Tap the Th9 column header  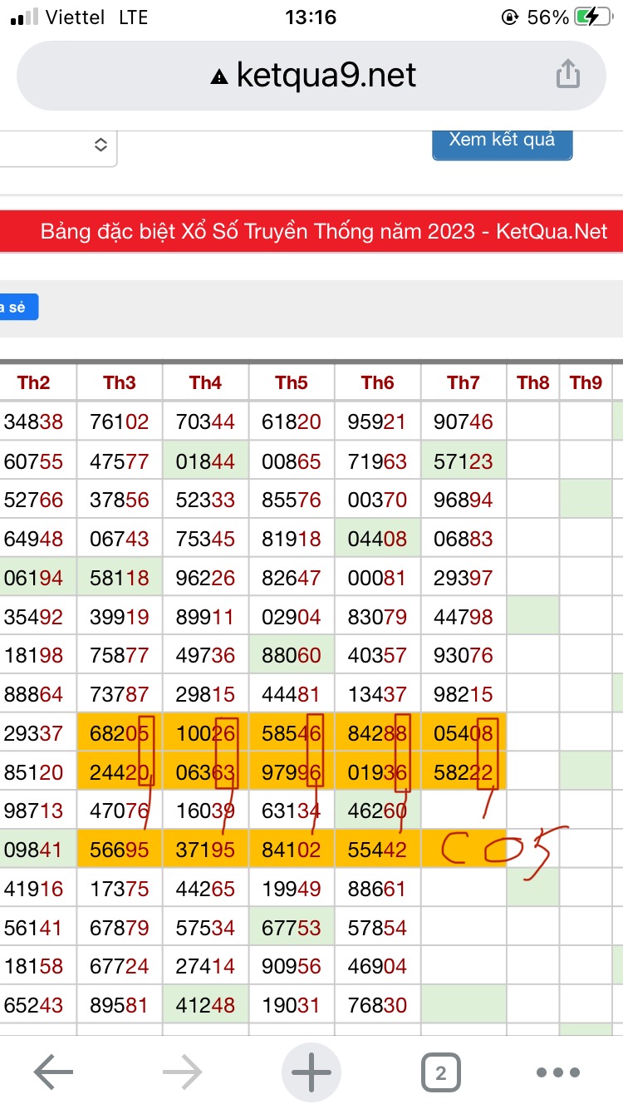586,382
